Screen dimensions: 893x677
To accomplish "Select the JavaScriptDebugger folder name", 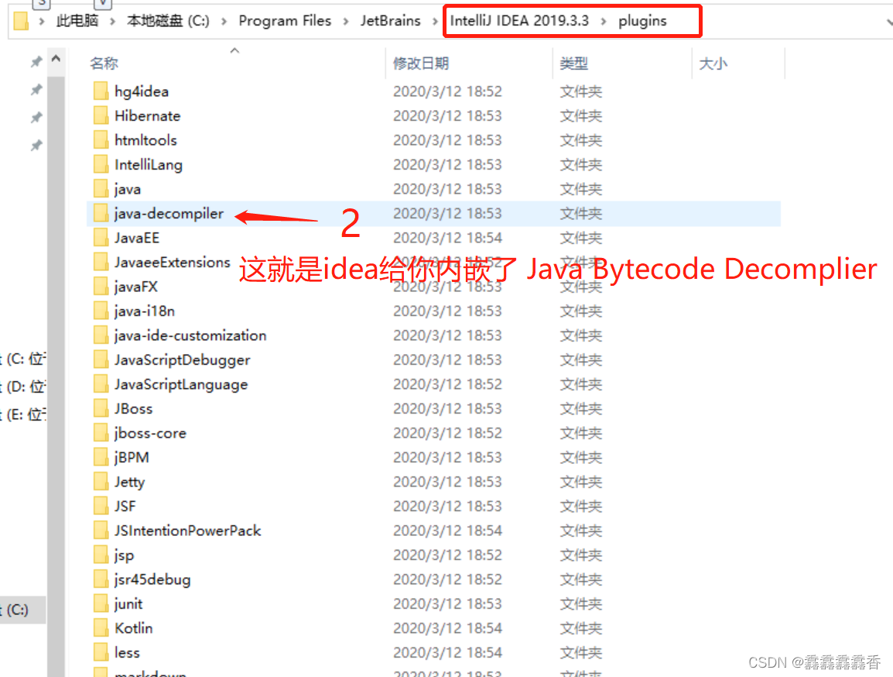I will [183, 360].
